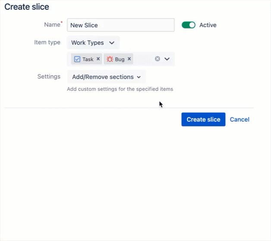Remove the Bug tag with its x
This screenshot has height=241, width=271.
click(129, 59)
